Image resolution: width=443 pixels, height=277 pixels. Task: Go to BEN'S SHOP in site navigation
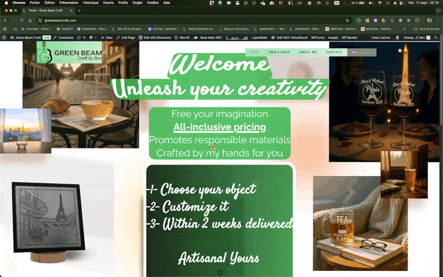coord(280,52)
